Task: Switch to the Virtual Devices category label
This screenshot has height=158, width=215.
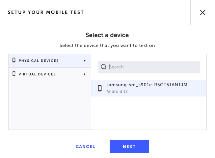Action: tap(37, 74)
